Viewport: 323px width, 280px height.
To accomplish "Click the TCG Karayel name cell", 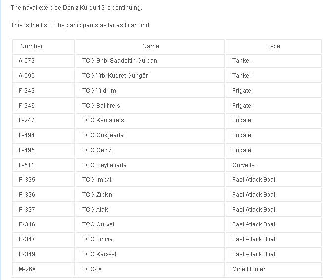I will 150,254.
